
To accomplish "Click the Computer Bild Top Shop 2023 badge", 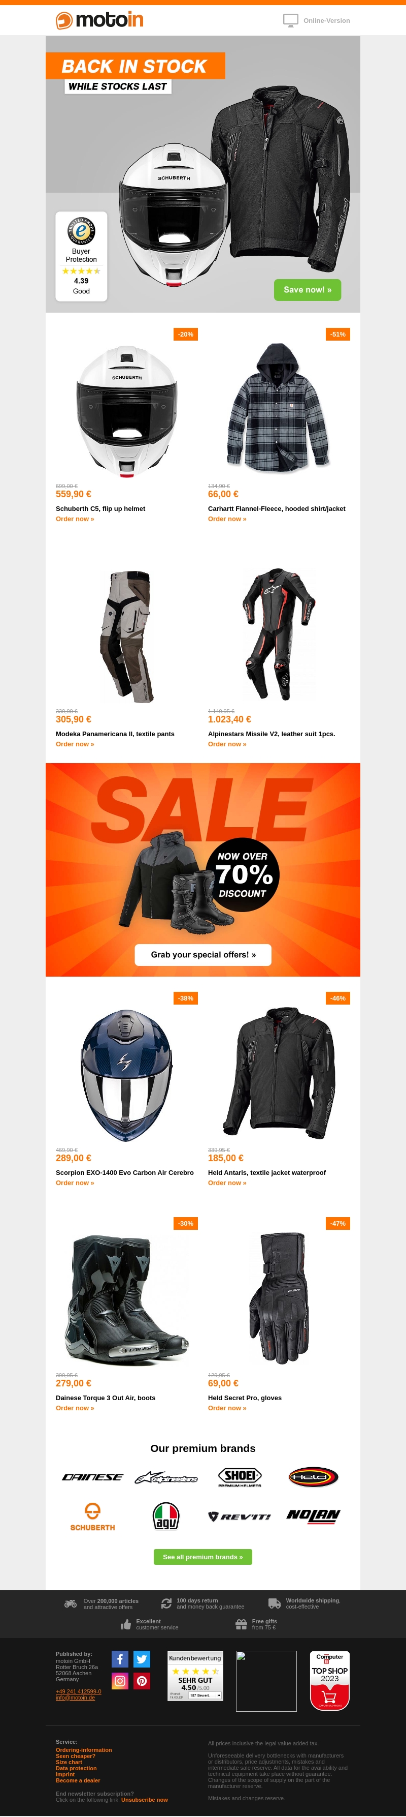I will click(329, 1680).
